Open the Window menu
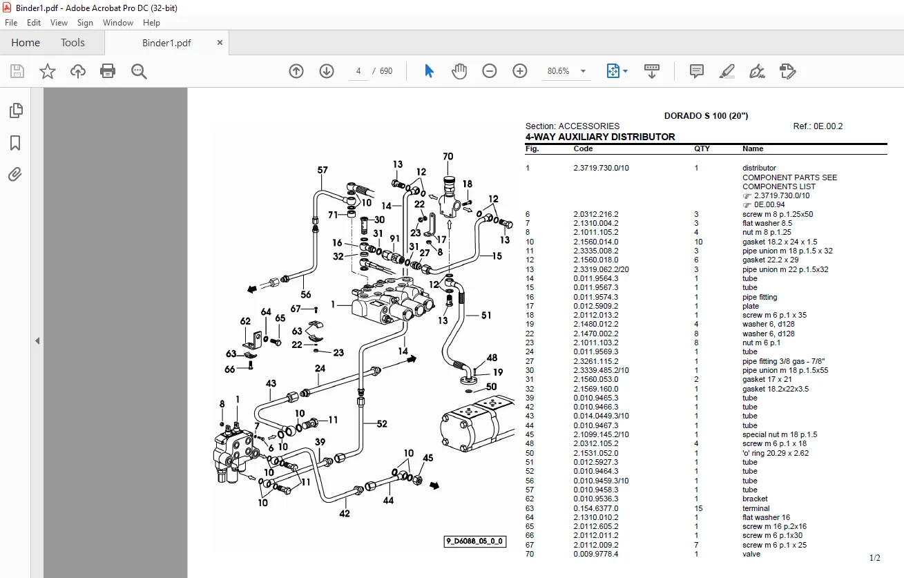This screenshot has width=904, height=578. (118, 23)
